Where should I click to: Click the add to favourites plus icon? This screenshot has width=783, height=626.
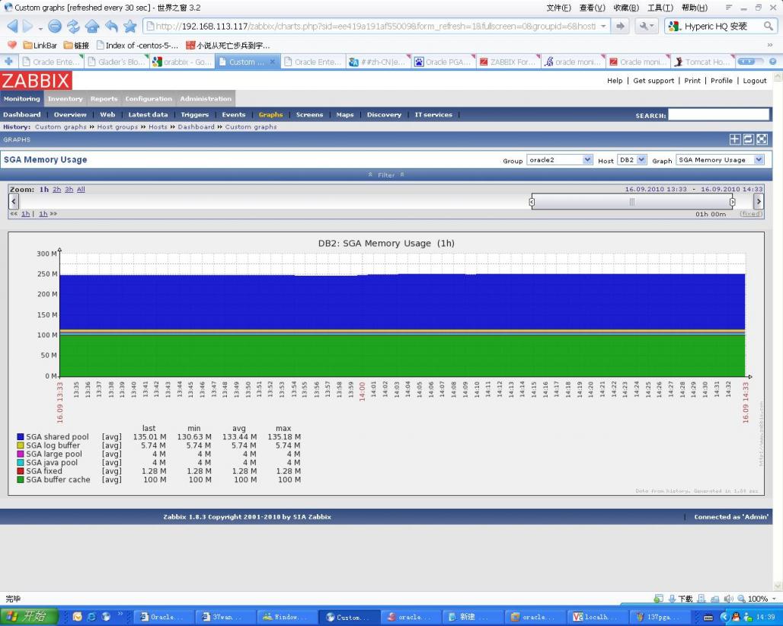(x=735, y=139)
